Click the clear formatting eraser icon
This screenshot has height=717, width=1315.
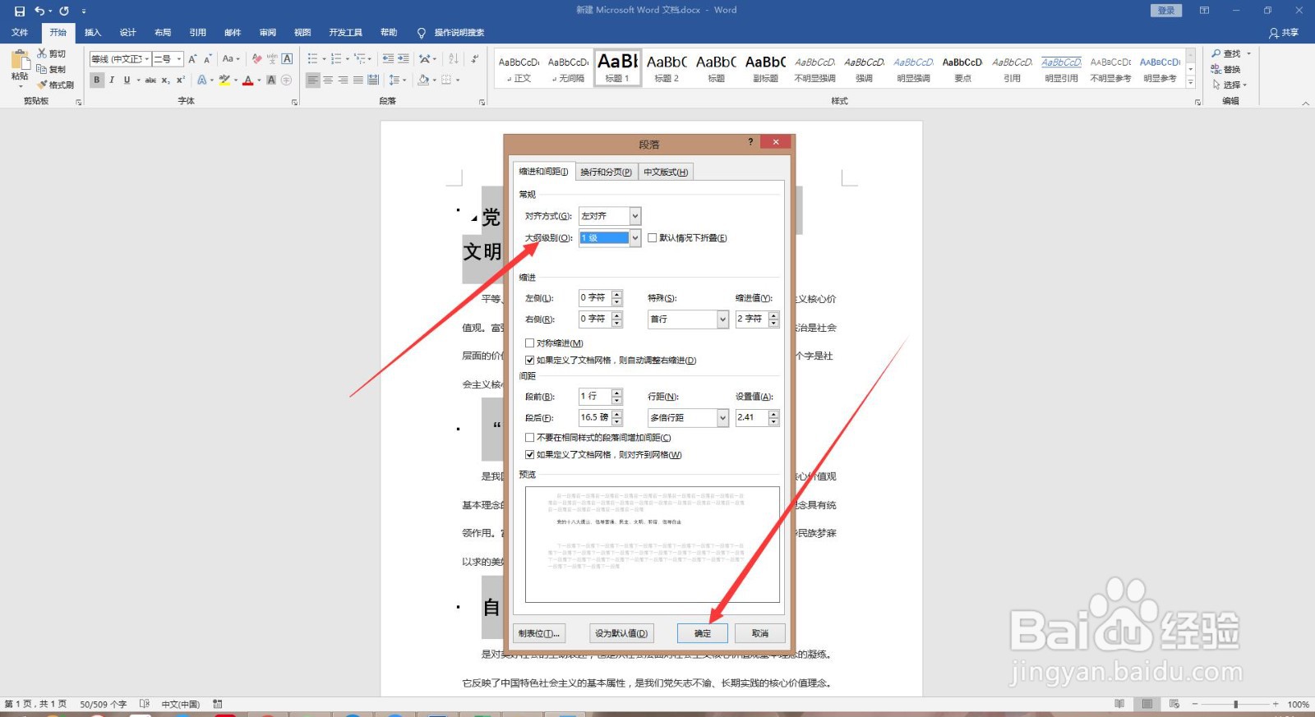257,58
